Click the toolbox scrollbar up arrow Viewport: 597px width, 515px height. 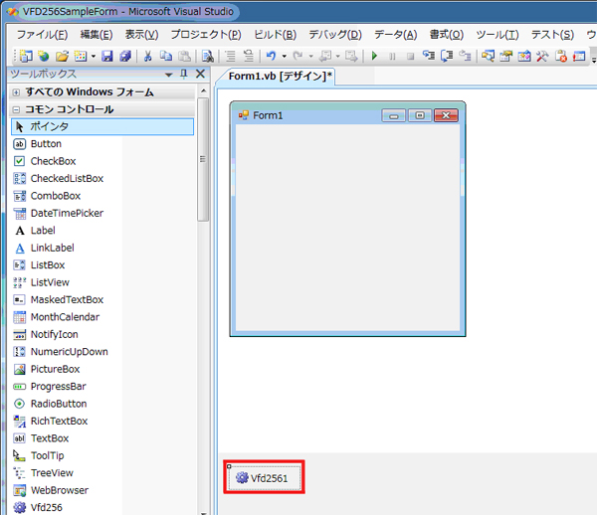point(203,90)
